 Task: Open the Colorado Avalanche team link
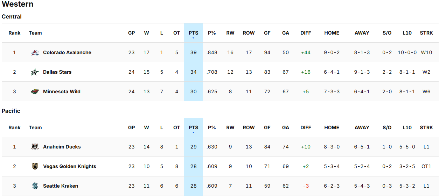click(67, 52)
